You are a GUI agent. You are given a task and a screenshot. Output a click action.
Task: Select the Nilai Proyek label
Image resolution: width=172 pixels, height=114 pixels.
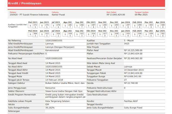93,47
